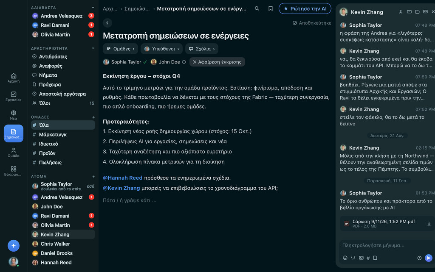Open Kevin Zhang's profile person icon
Viewport: 435px width, 272px height.
401,11
